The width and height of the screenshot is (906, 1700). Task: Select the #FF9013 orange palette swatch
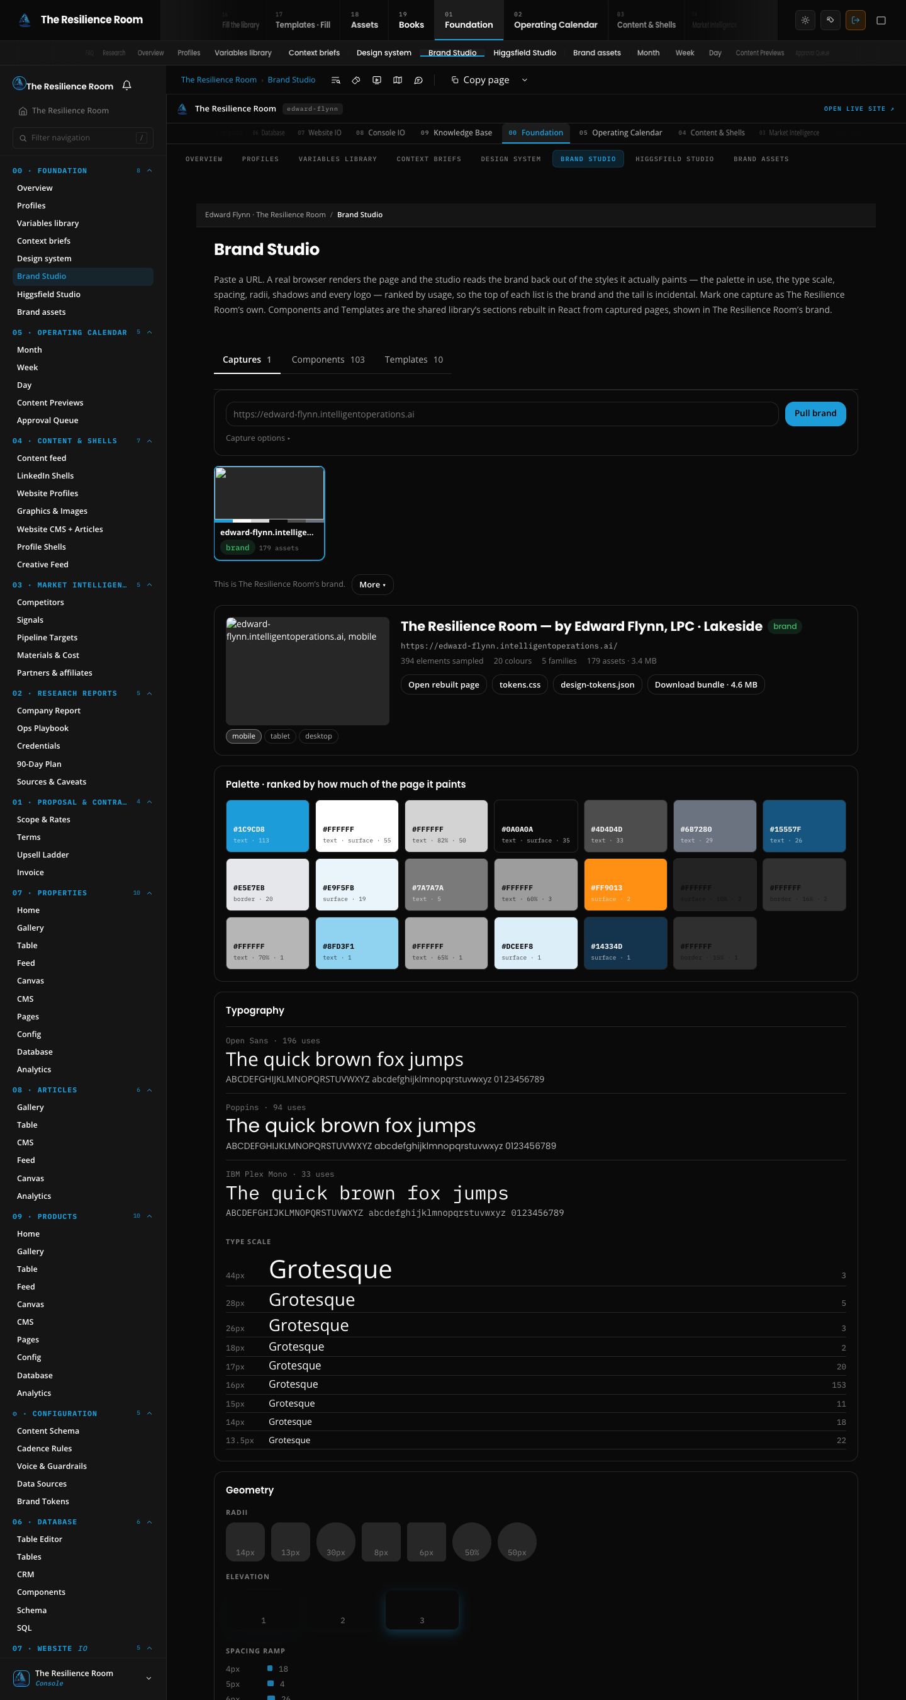pos(625,885)
